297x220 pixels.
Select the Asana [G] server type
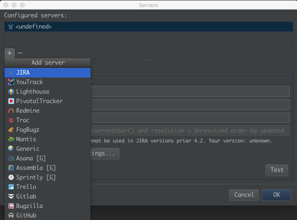point(47,158)
